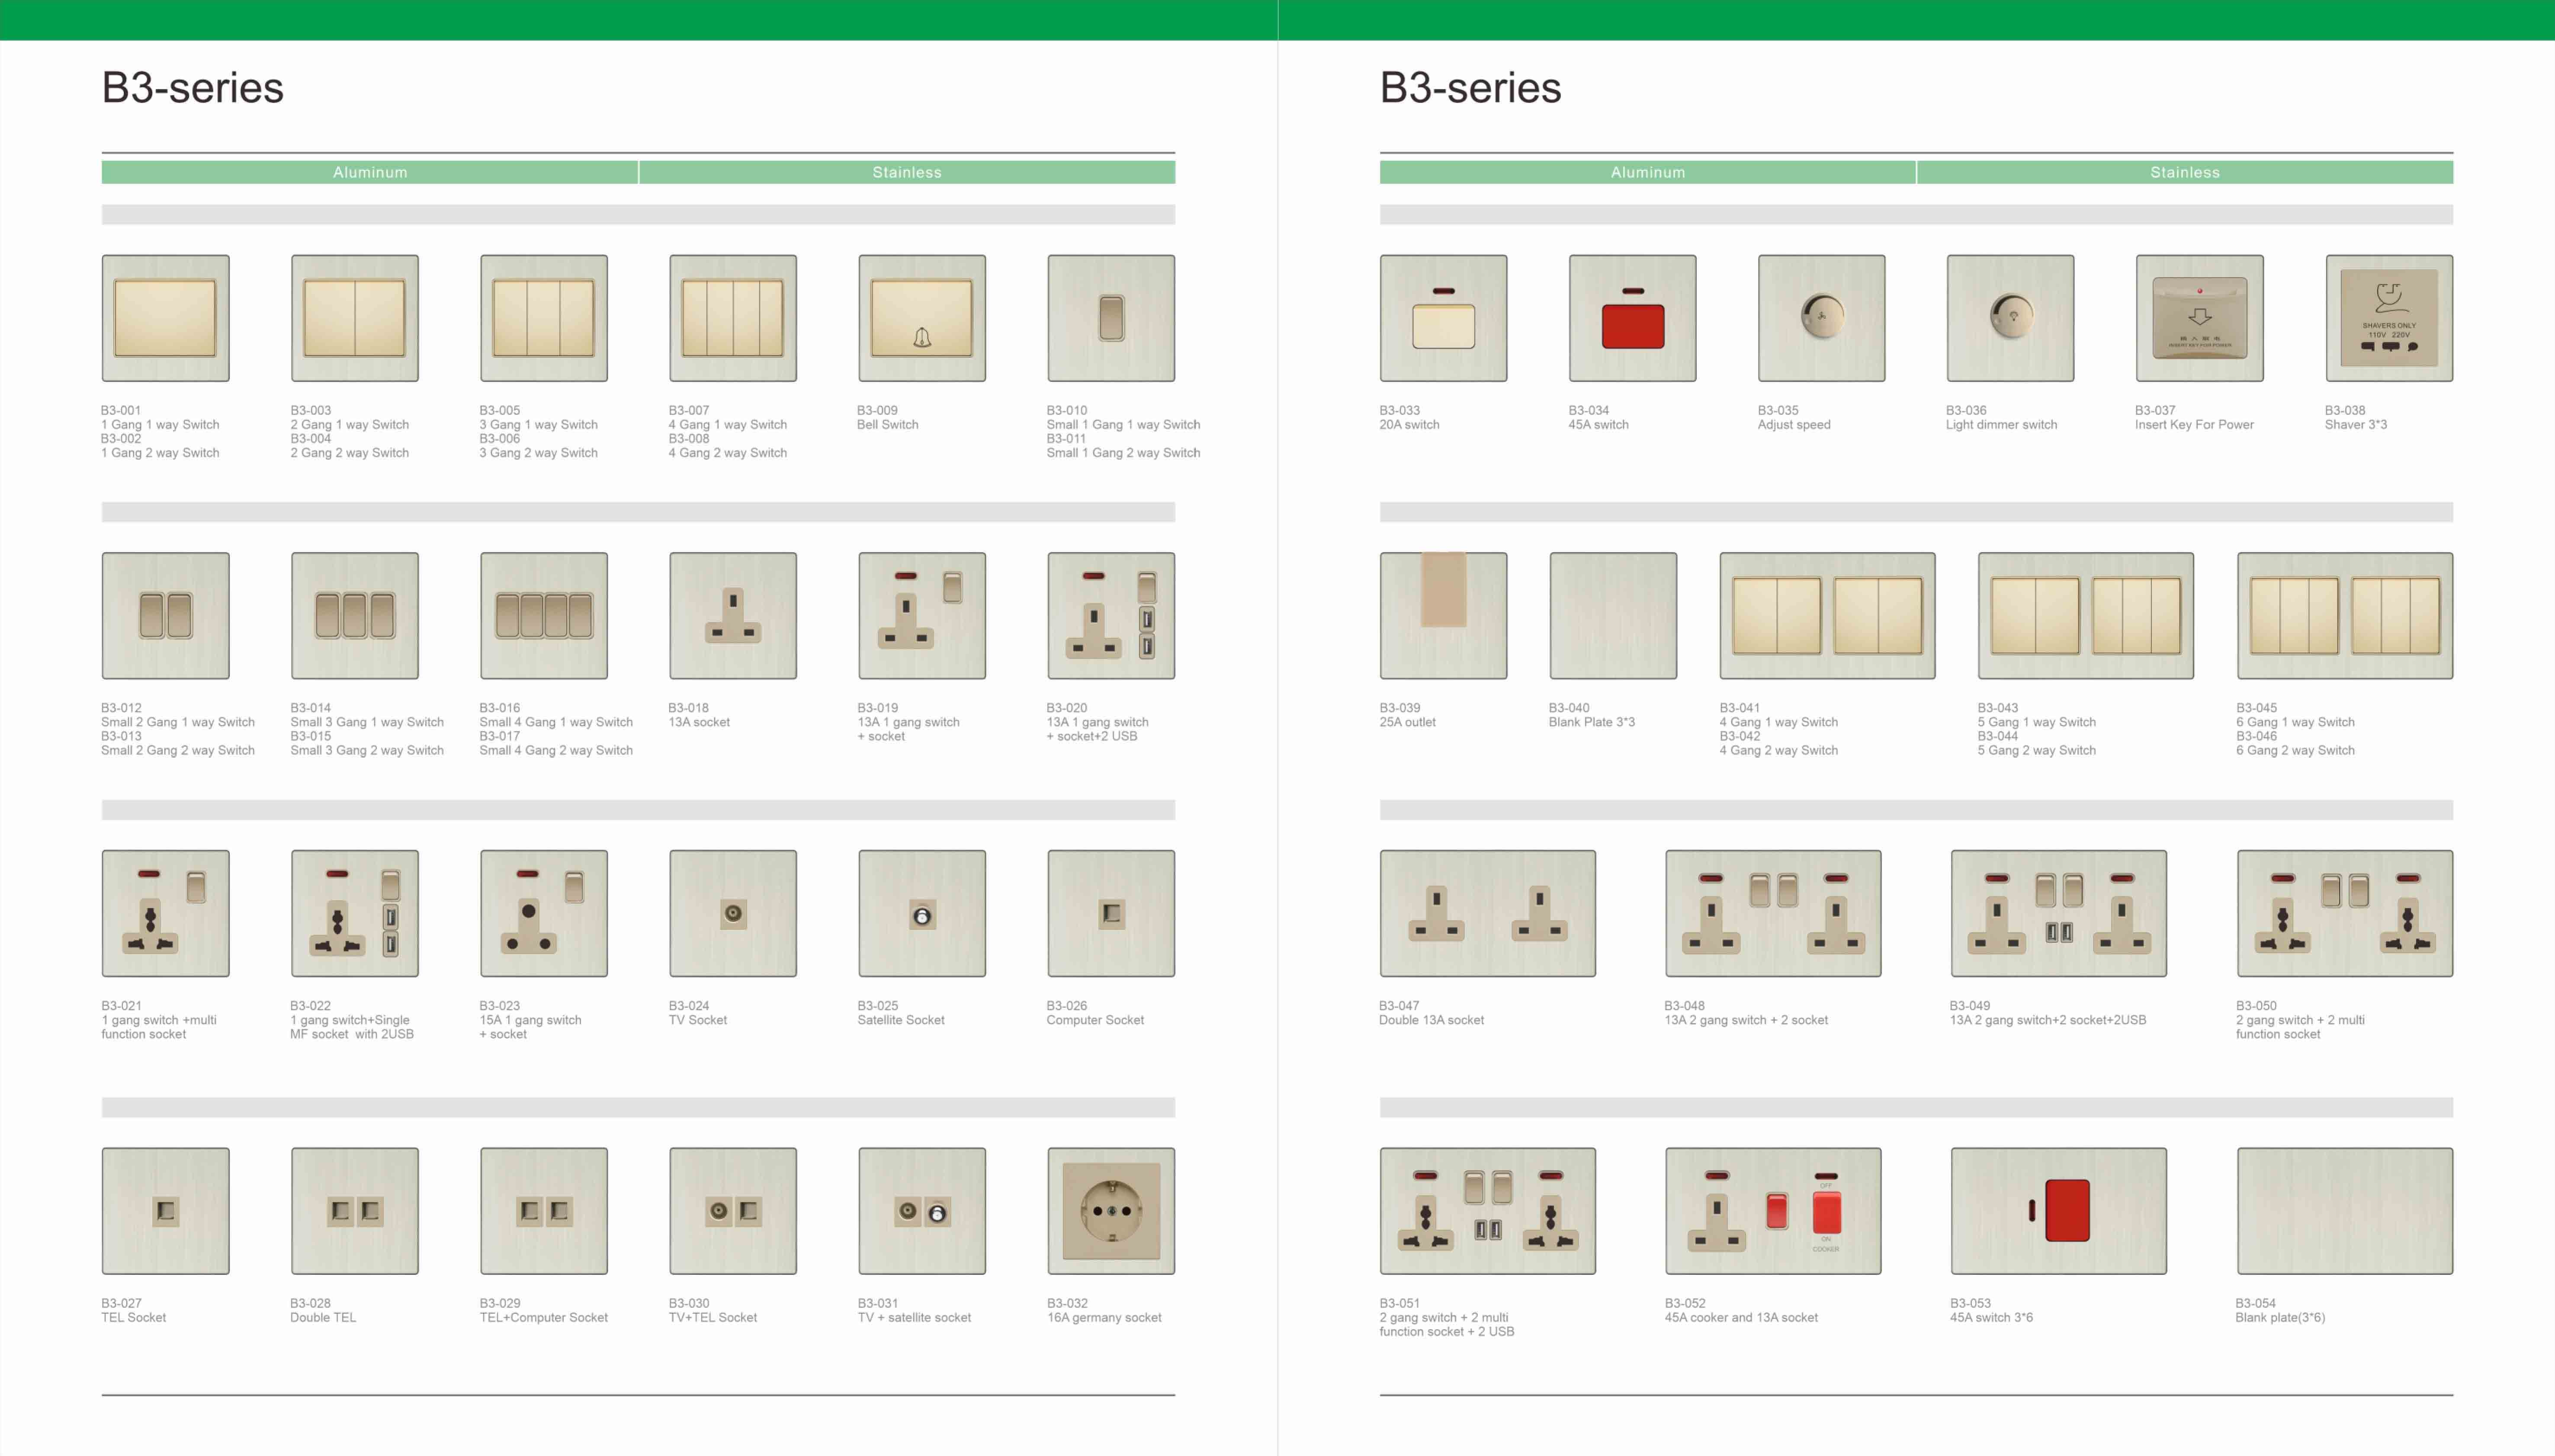Click the B3-052 45A cooker and socket image
This screenshot has width=2555, height=1456.
(x=1773, y=1211)
